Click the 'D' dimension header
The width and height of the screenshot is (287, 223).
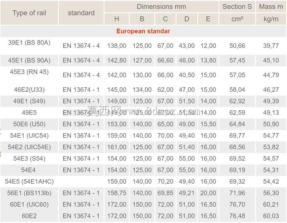point(187,19)
